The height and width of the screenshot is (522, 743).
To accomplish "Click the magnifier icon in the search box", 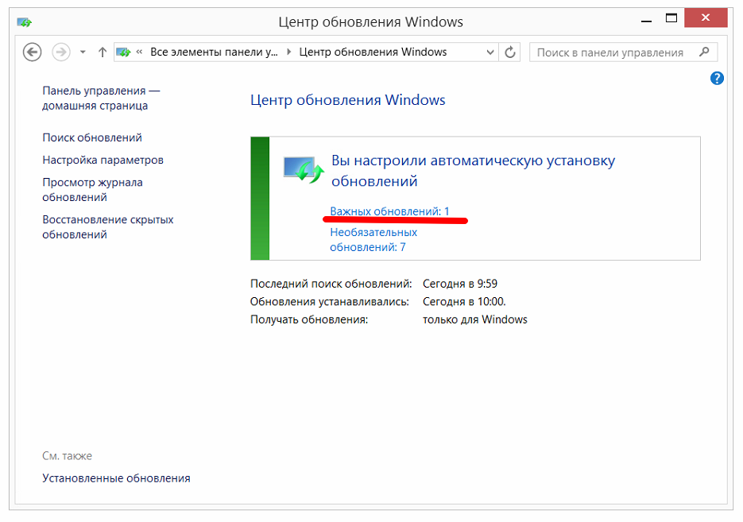I will tap(704, 52).
